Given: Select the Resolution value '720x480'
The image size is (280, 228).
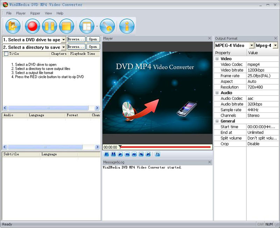Looking at the screenshot, I should point(262,87).
